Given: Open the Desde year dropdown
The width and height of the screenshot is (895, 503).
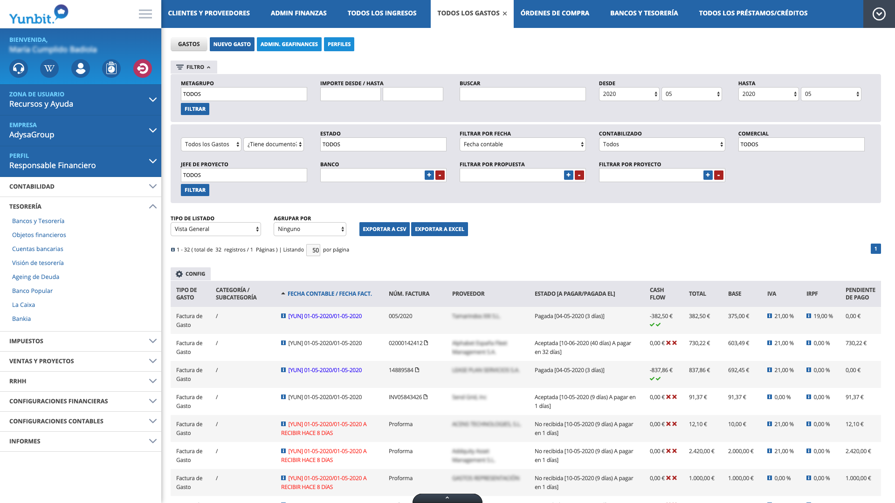Looking at the screenshot, I should [629, 94].
